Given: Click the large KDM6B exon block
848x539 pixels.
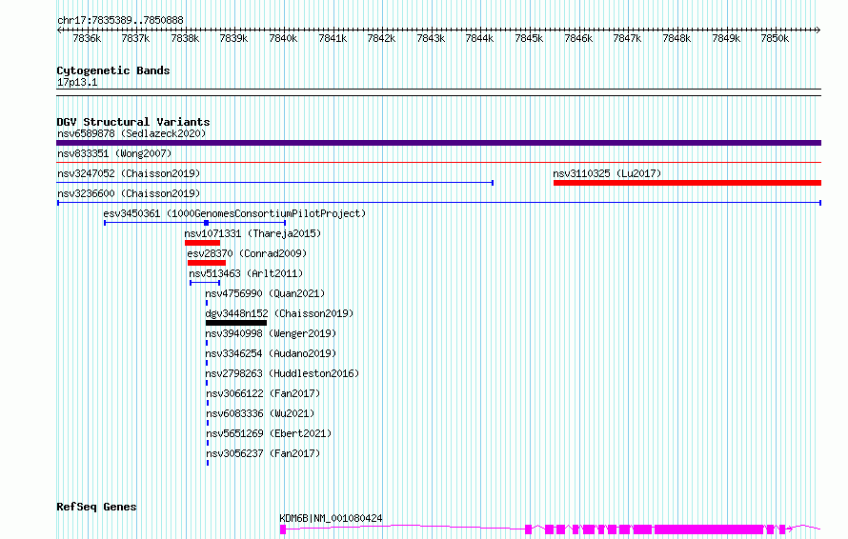Looking at the screenshot, I should (x=709, y=529).
